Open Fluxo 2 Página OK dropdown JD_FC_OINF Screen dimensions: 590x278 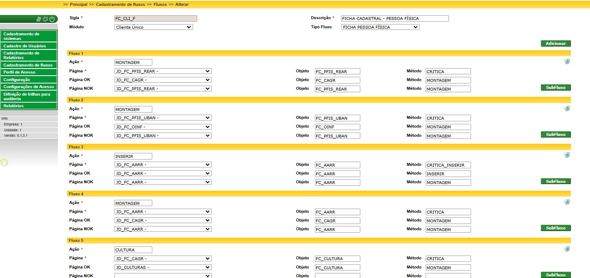pos(163,127)
